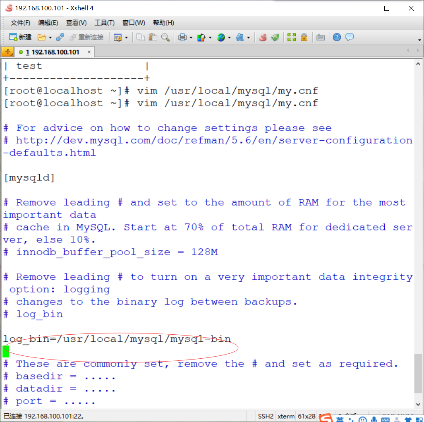Click the 重新连接 reconnect button

pyautogui.click(x=86, y=37)
